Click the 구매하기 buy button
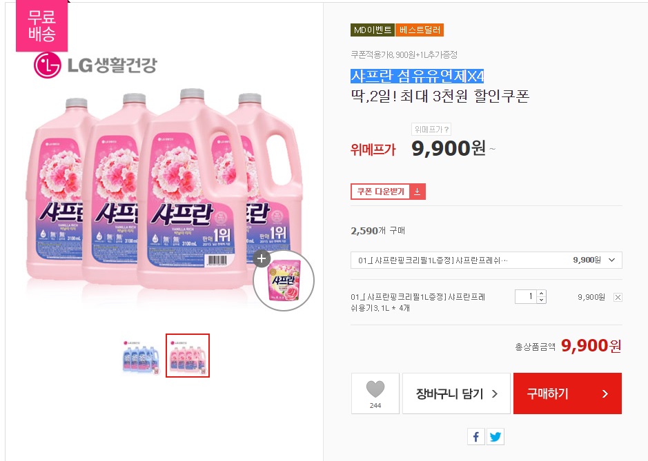Screen dimensions: 648x461 pos(567,393)
